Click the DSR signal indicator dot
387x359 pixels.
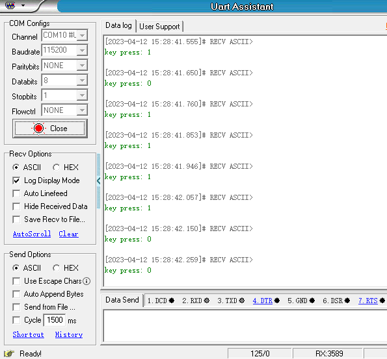[347, 301]
